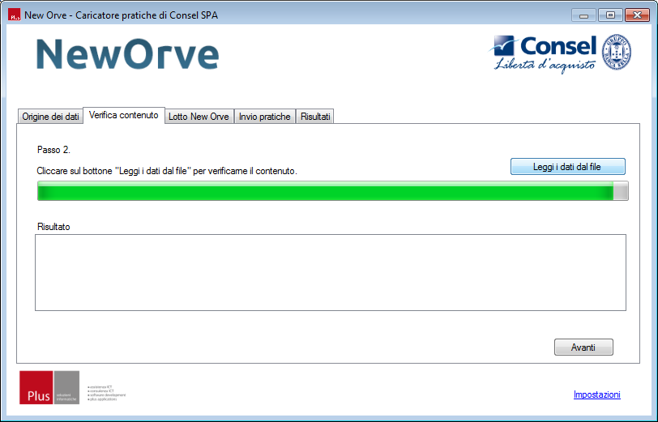Close the New Orve window
Image resolution: width=658 pixels, height=422 pixels.
click(637, 15)
